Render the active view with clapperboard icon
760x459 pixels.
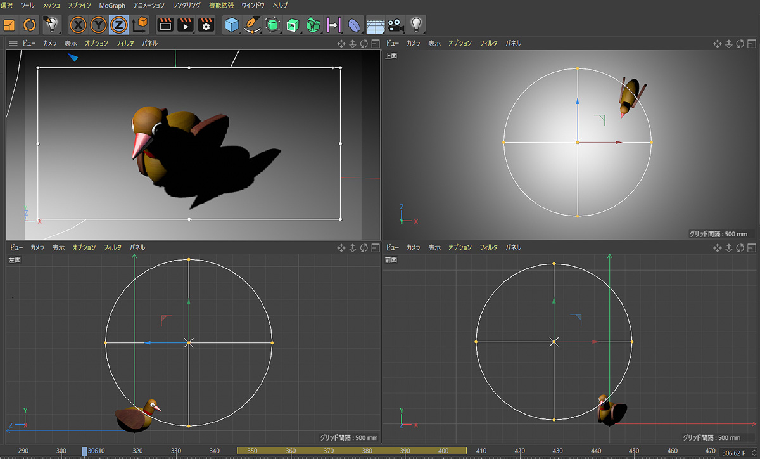coord(165,25)
